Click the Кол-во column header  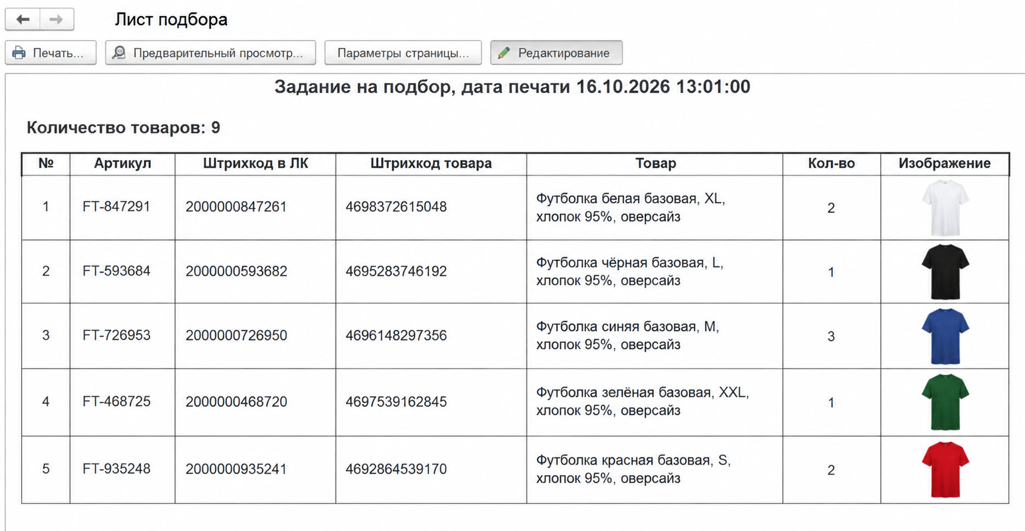(831, 163)
